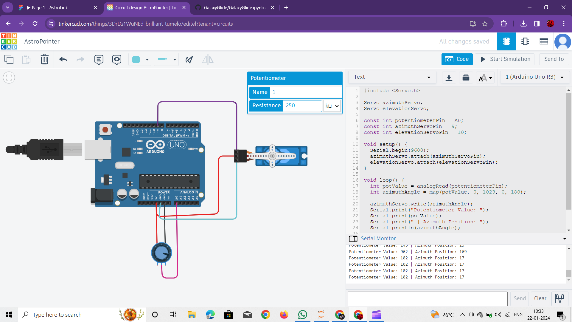The height and width of the screenshot is (322, 572).
Task: Switch to GalaxyGlide.ipynb browser tab
Action: [x=234, y=7]
